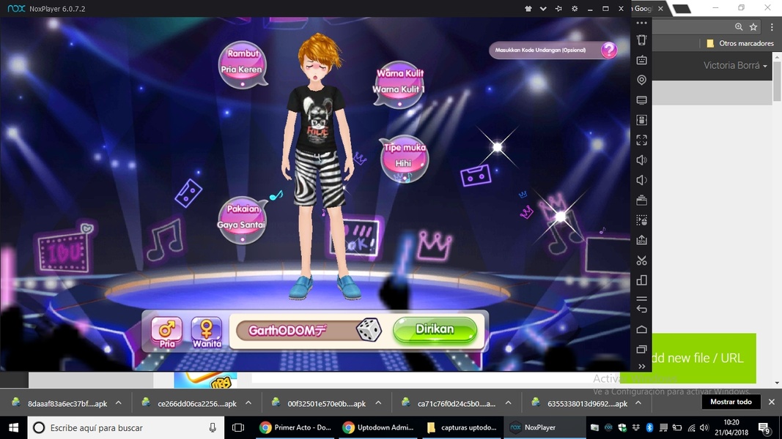Click the Mostrar todo downloads button
This screenshot has width=782, height=439.
tap(731, 402)
